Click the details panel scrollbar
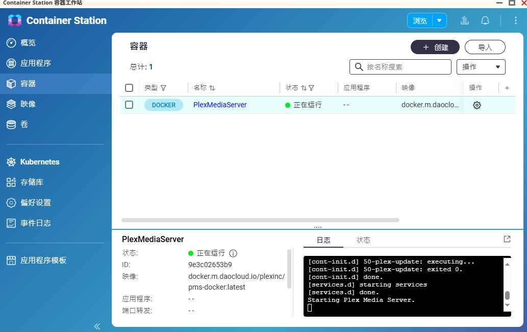Screen dimensions: 527x332 click(289, 269)
